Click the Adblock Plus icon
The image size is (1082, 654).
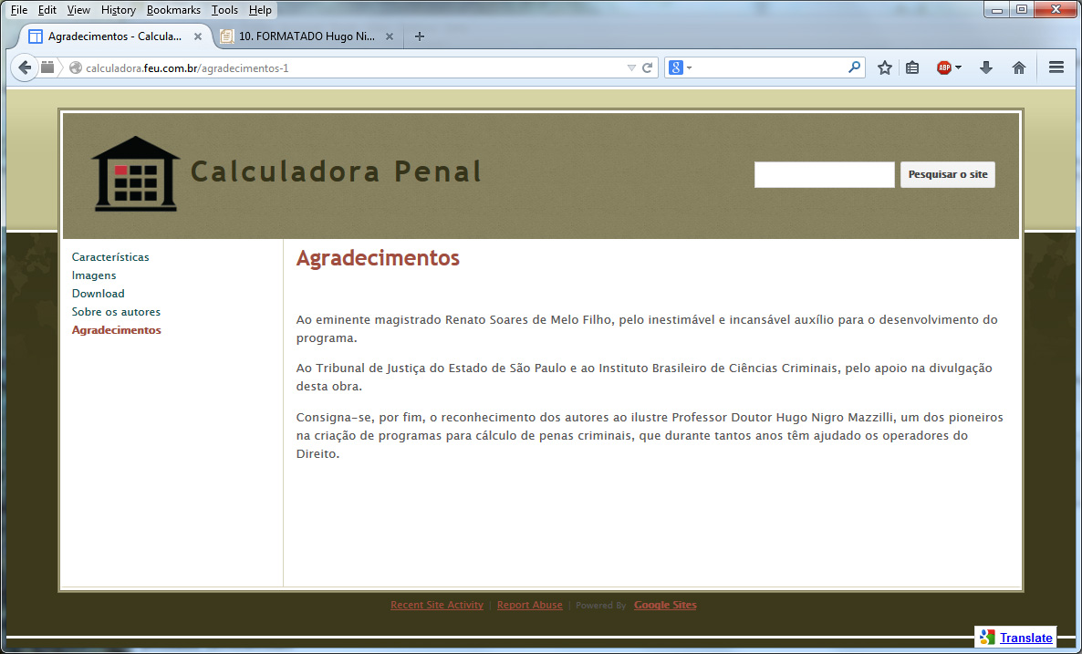pos(944,67)
